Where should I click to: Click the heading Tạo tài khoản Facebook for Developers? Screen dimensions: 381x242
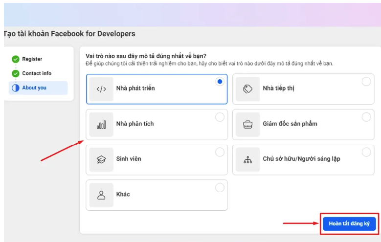[x=69, y=34]
